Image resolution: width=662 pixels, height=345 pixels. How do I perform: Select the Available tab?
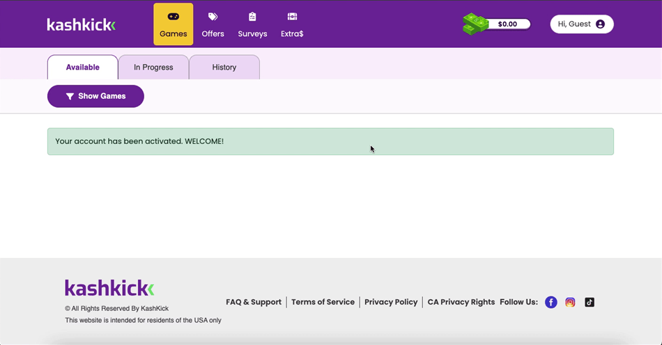83,67
